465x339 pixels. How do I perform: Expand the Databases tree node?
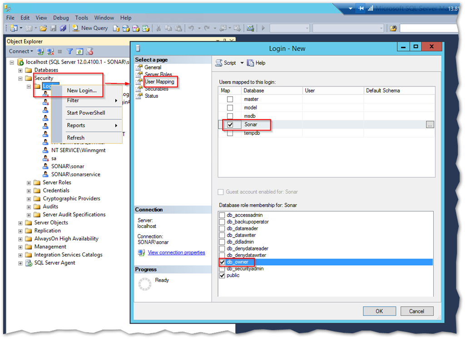[x=20, y=70]
